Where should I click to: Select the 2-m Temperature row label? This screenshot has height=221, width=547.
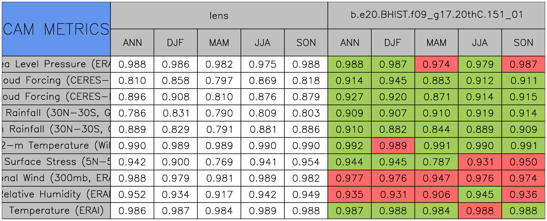56,145
